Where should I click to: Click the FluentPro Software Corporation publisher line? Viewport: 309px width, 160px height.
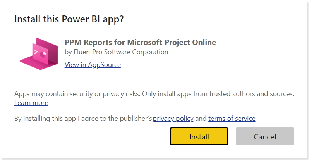[117, 52]
